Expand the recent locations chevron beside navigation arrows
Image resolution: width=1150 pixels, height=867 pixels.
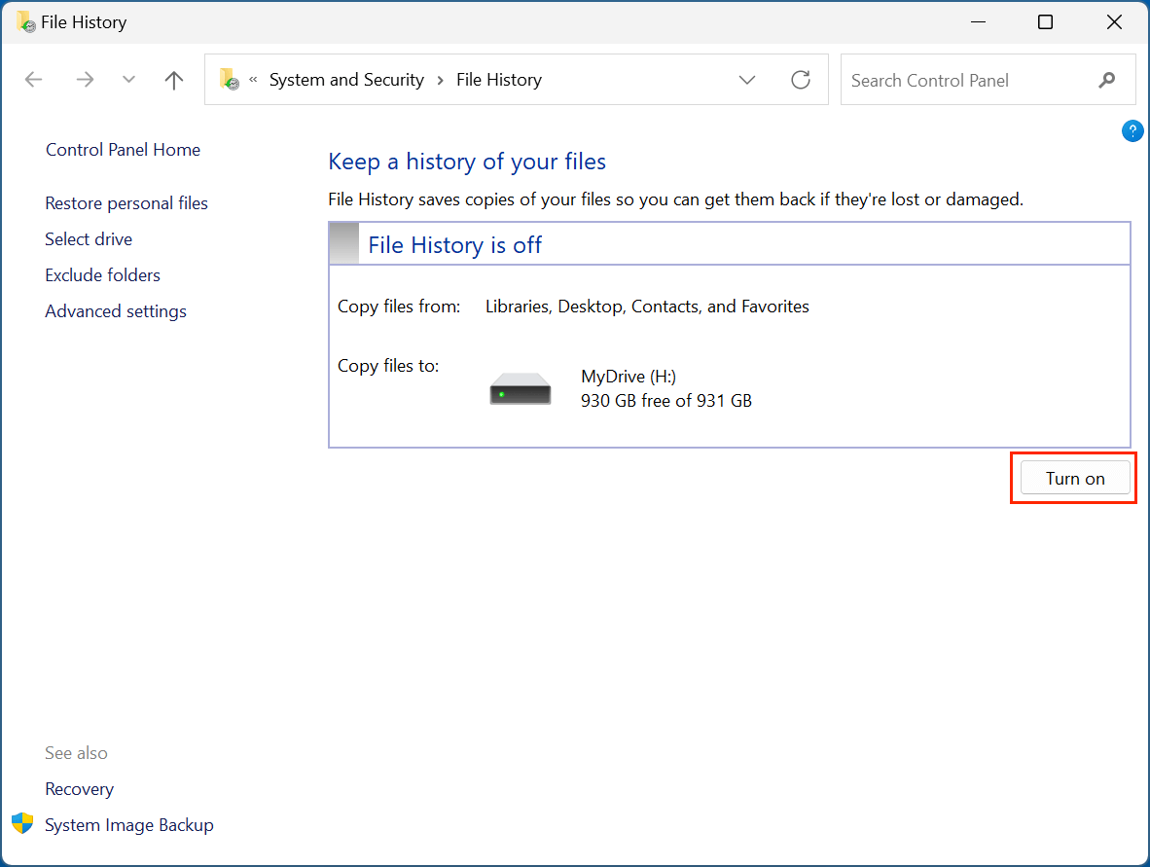127,80
